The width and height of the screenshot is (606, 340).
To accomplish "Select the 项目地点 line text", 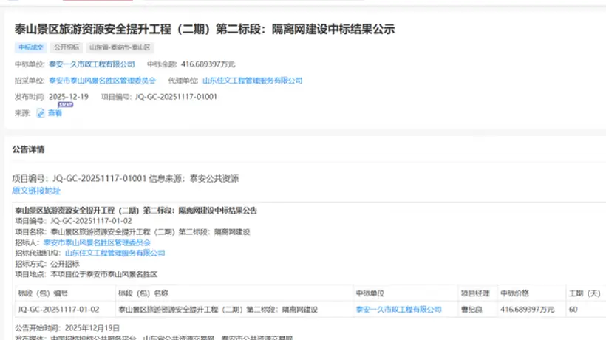I will tap(86, 274).
